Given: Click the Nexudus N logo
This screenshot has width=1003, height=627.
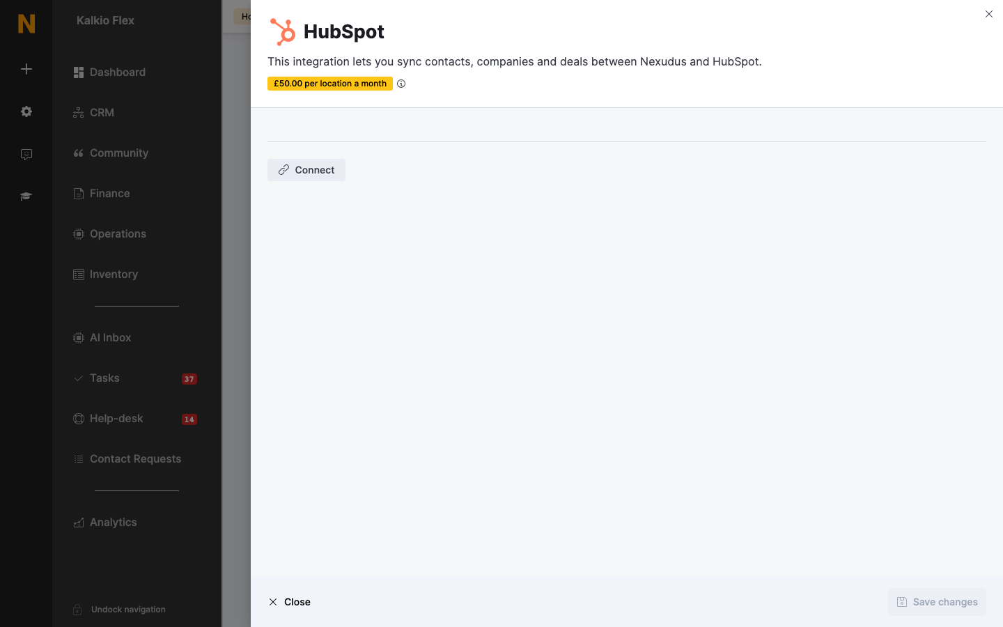Looking at the screenshot, I should (26, 24).
